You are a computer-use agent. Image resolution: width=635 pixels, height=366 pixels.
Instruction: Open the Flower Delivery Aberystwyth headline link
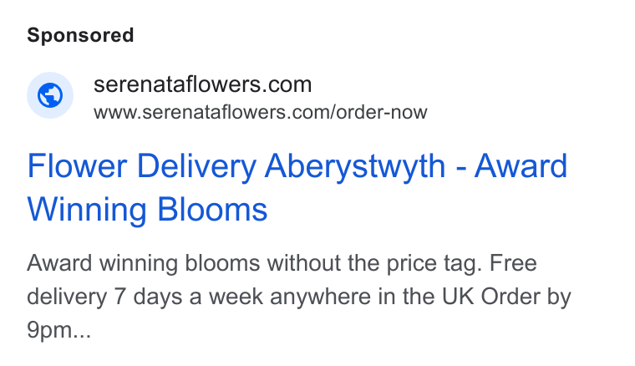pyautogui.click(x=297, y=187)
